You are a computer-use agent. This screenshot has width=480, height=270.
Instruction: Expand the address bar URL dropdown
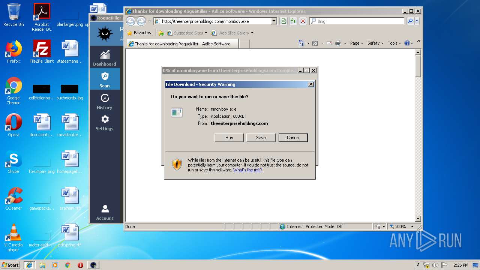(x=274, y=21)
